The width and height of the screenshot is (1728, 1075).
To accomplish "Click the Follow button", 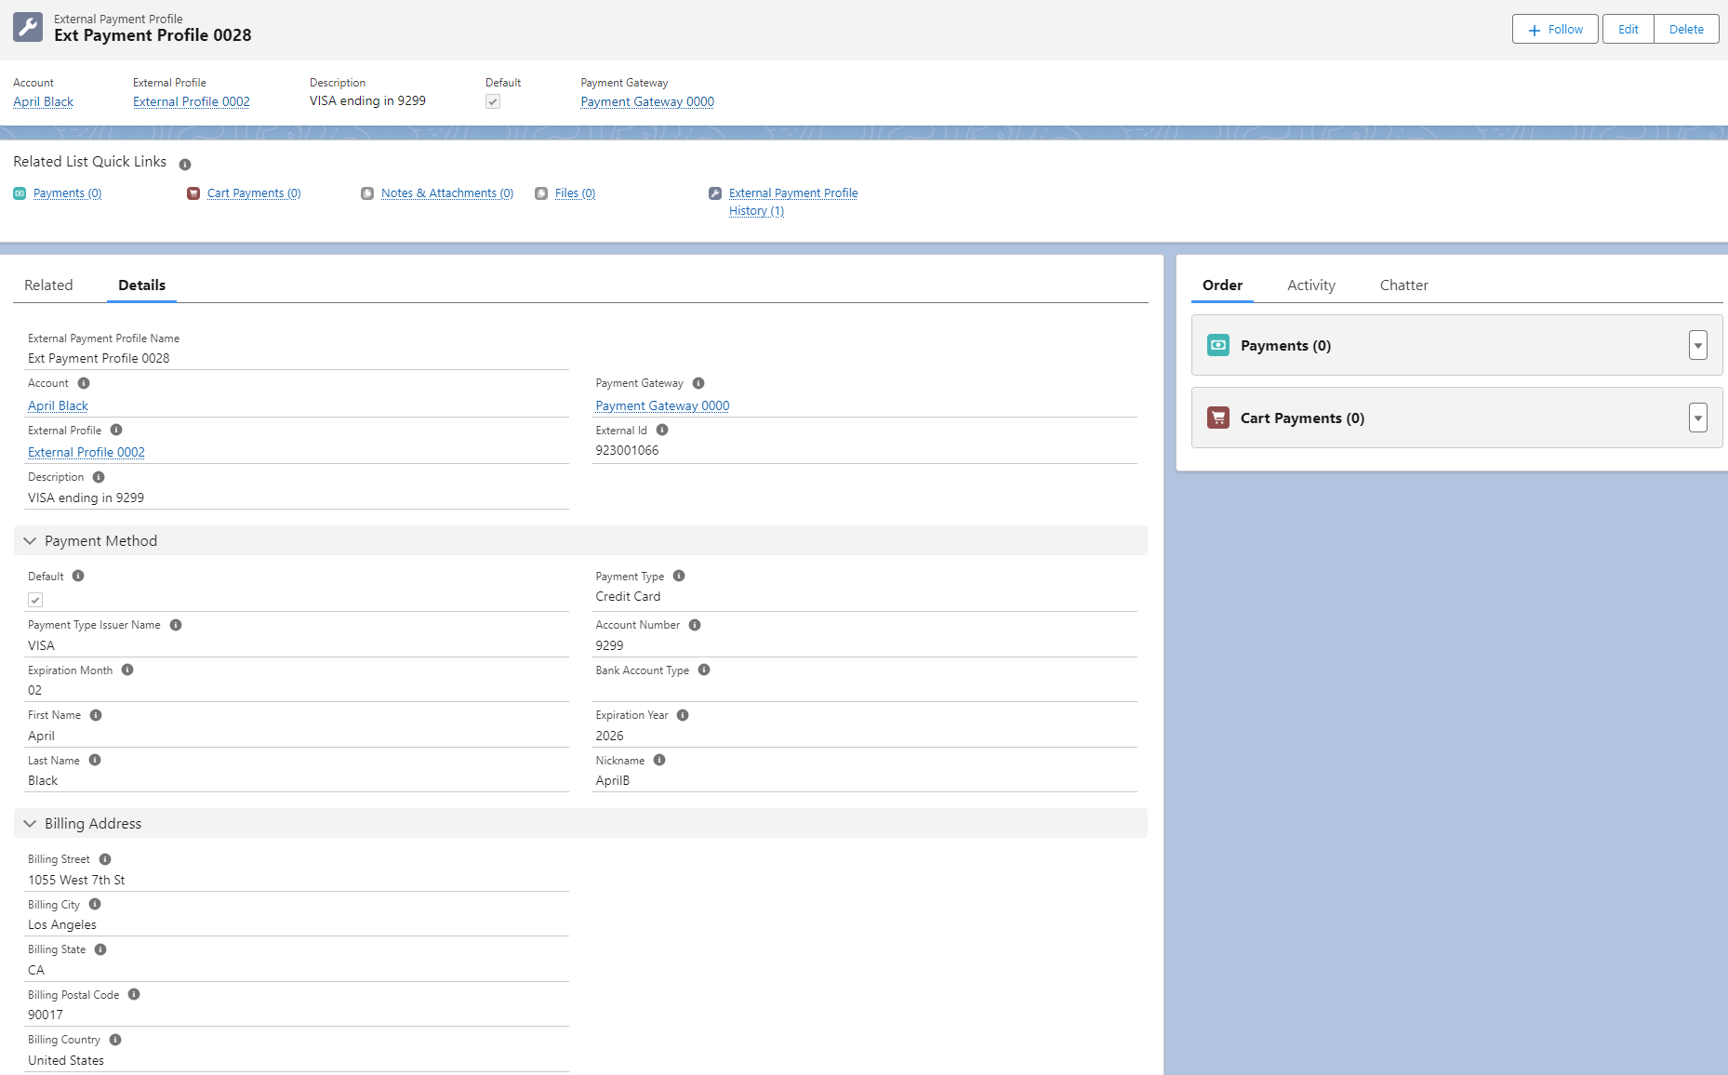I will tap(1555, 30).
